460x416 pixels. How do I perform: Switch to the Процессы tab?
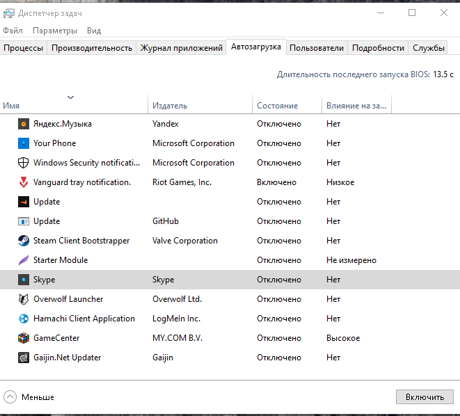tap(23, 48)
